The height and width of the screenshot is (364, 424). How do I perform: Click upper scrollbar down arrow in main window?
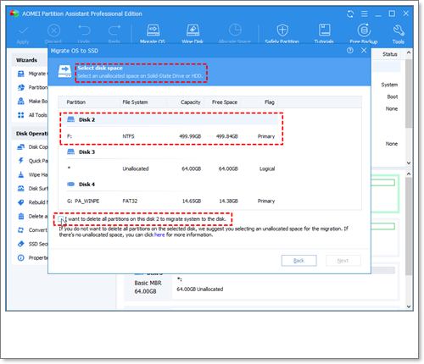click(409, 163)
